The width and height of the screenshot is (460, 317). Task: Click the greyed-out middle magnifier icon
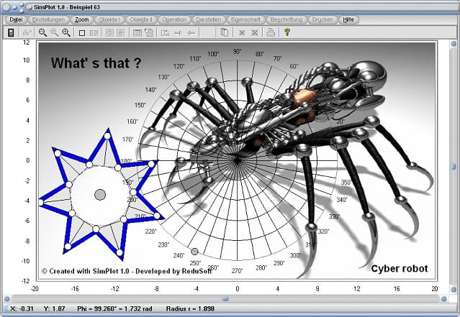pyautogui.click(x=54, y=32)
